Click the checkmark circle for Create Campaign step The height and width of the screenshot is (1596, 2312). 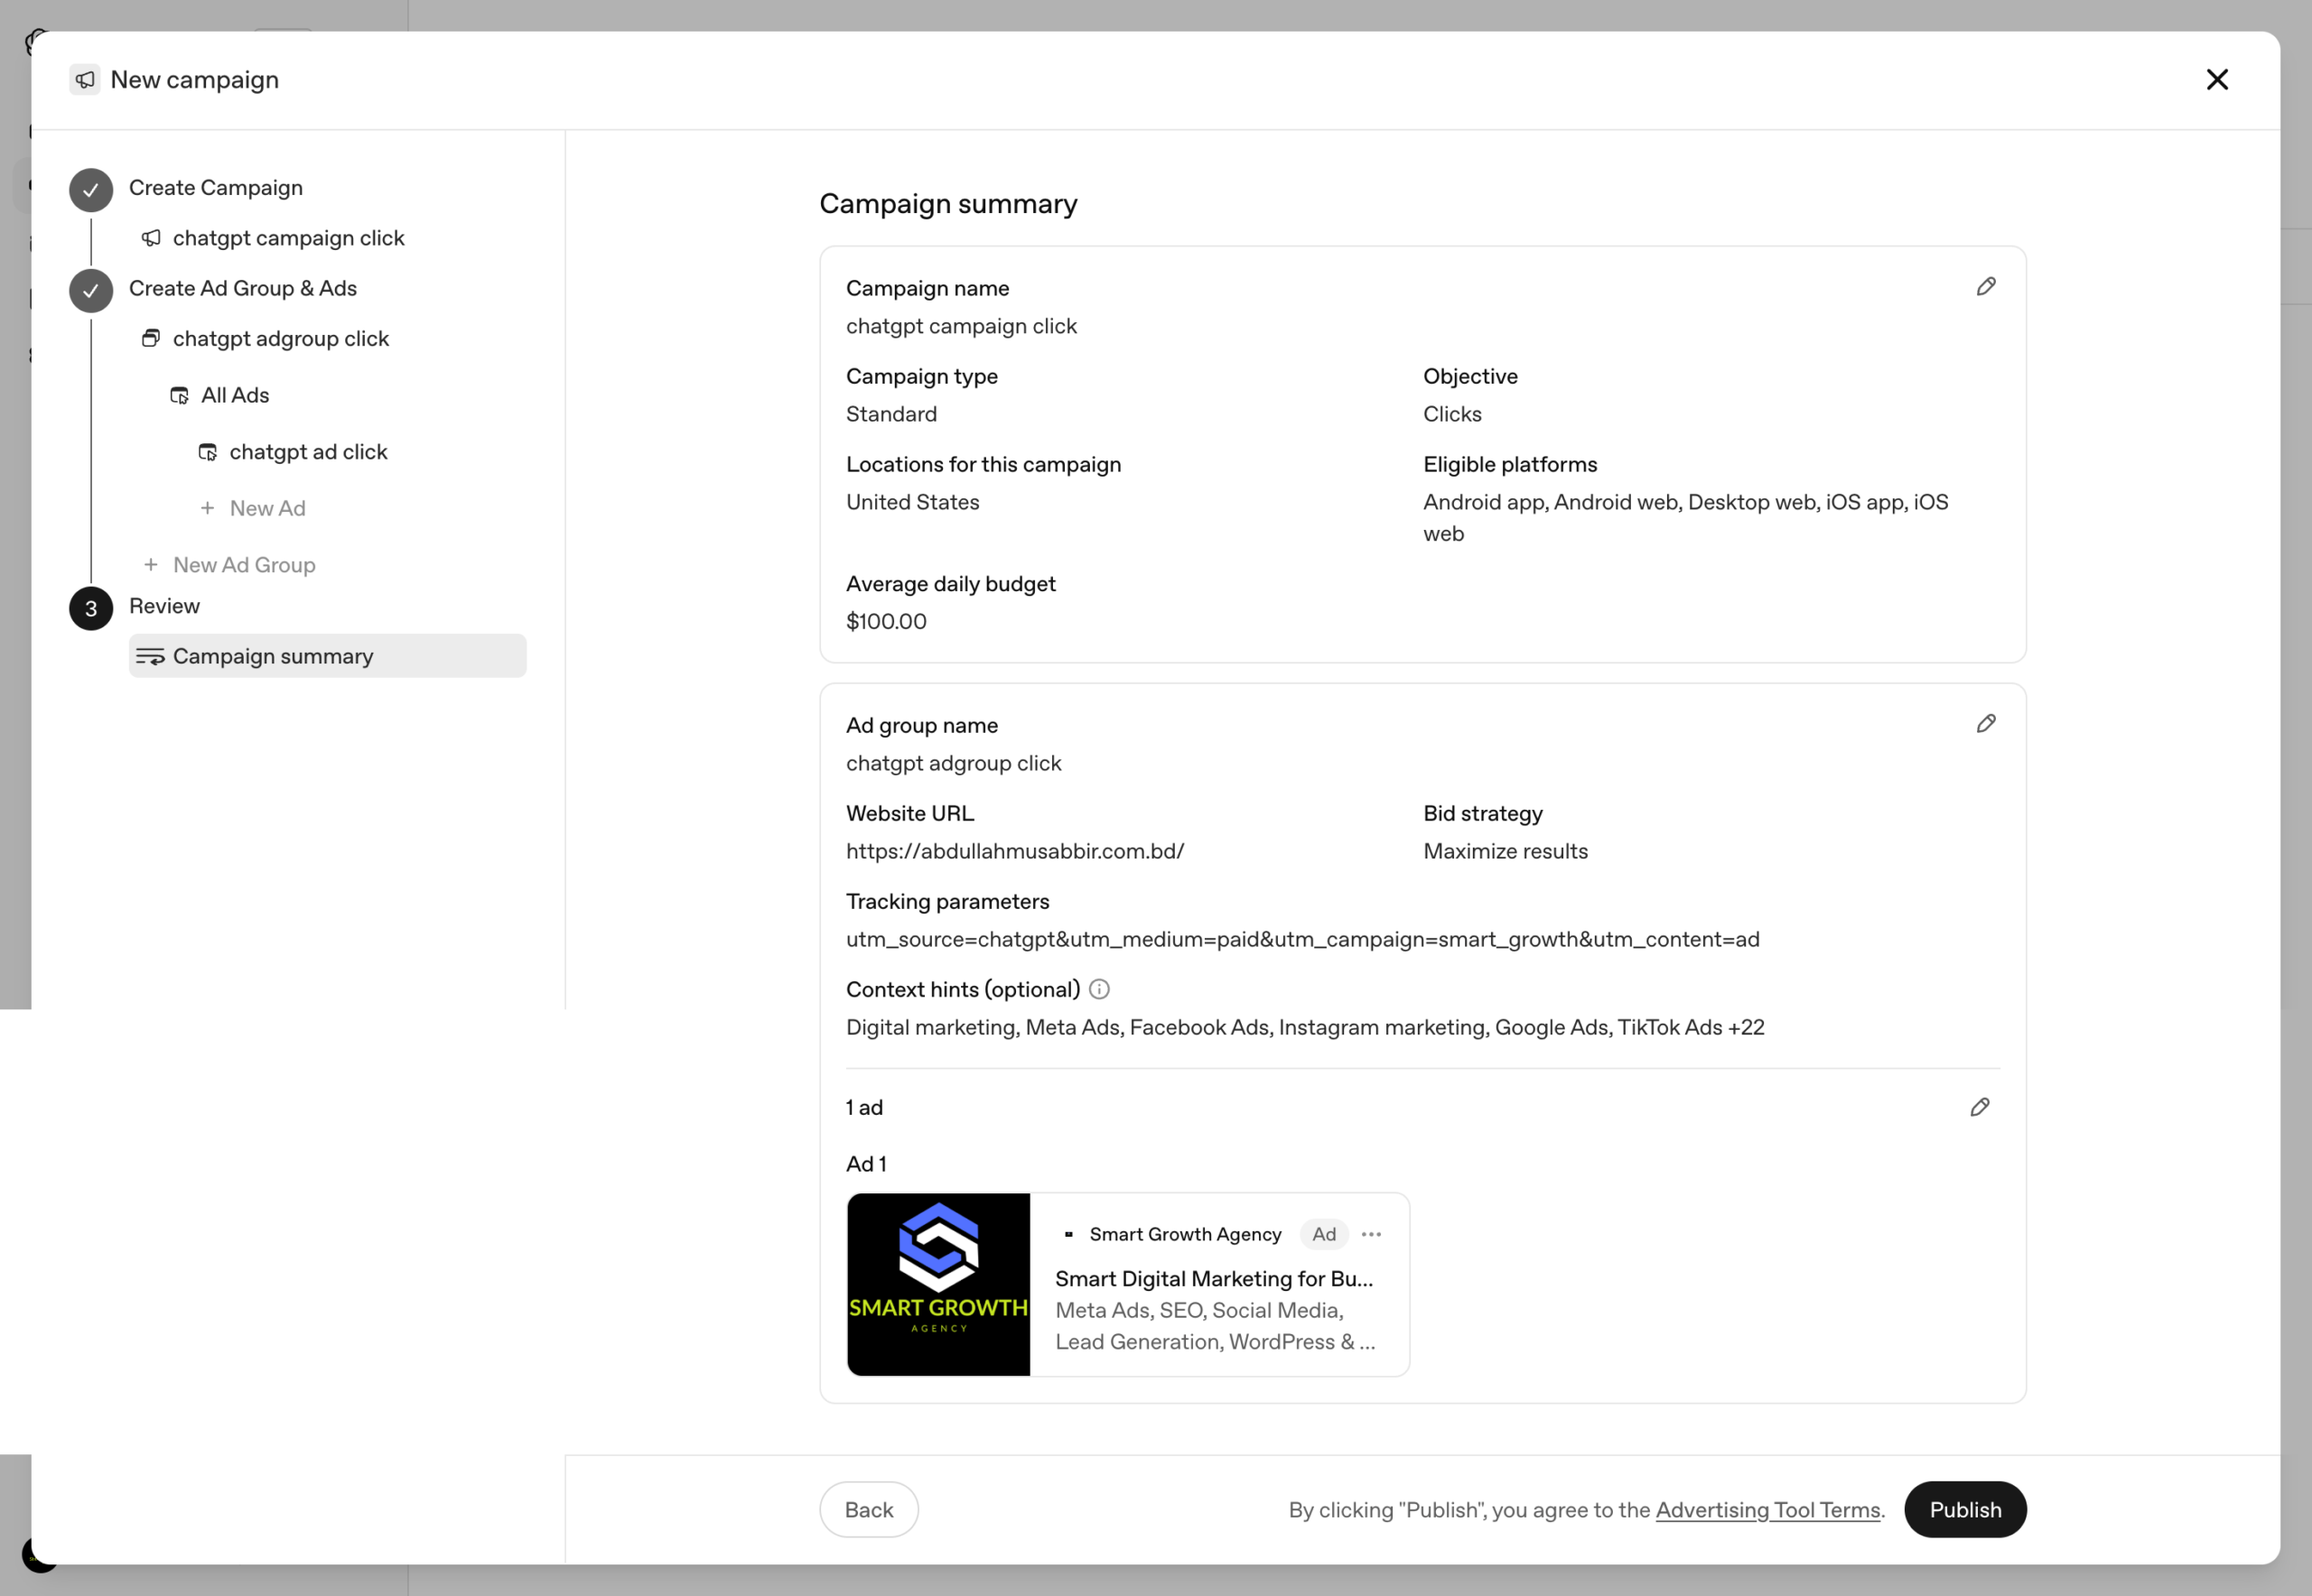[91, 190]
